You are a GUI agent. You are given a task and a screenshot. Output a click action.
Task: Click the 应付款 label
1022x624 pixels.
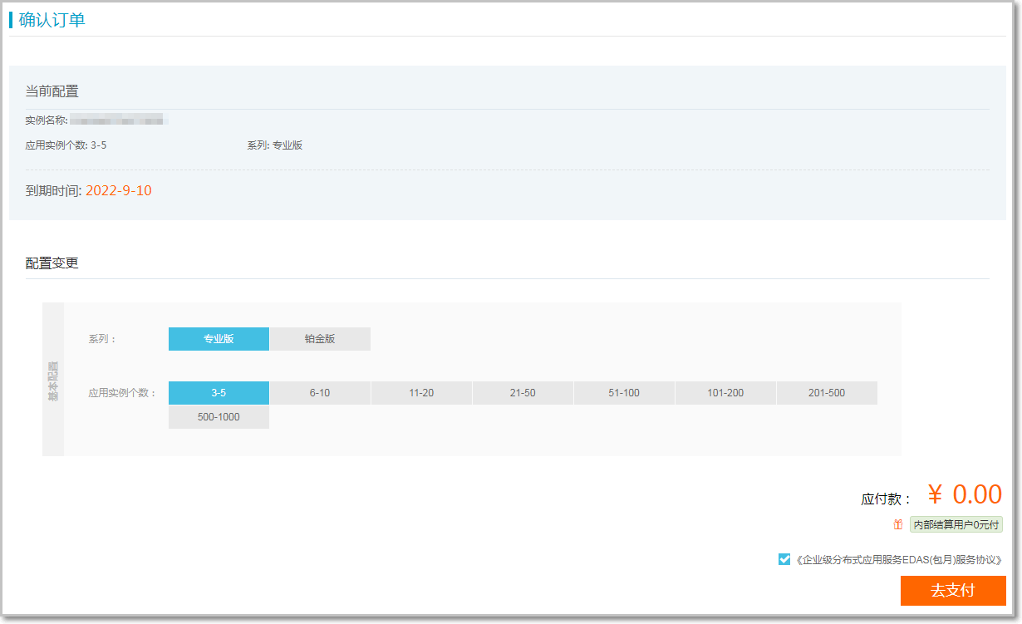887,499
